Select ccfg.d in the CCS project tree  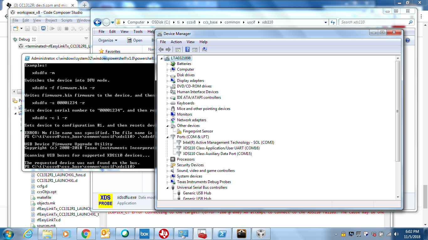pyautogui.click(x=42, y=187)
